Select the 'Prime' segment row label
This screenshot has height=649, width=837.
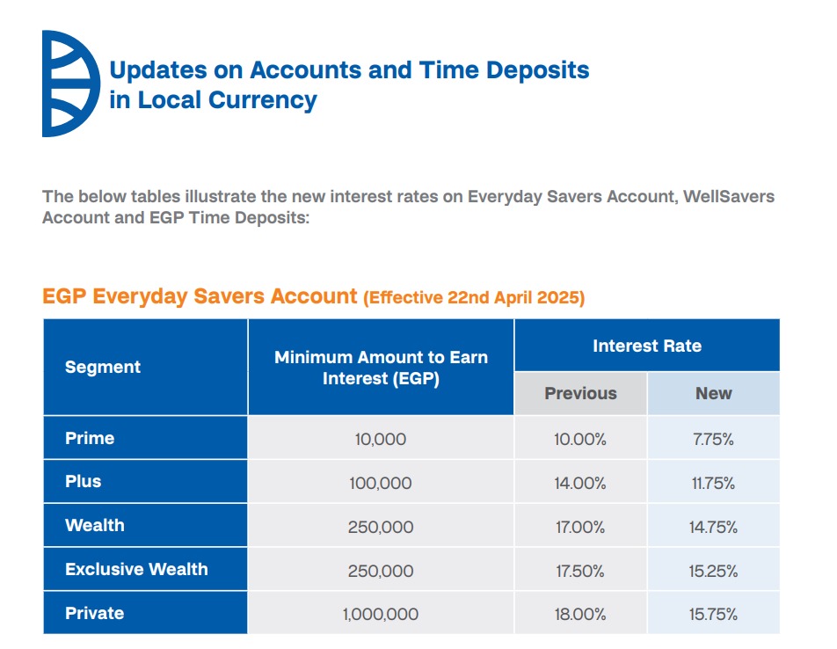point(90,438)
